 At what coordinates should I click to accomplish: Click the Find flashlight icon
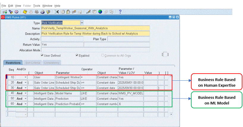[11, 12]
